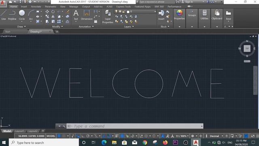The image size is (259, 146).
Task: Expand the Annotation panel
Action: pos(86,26)
